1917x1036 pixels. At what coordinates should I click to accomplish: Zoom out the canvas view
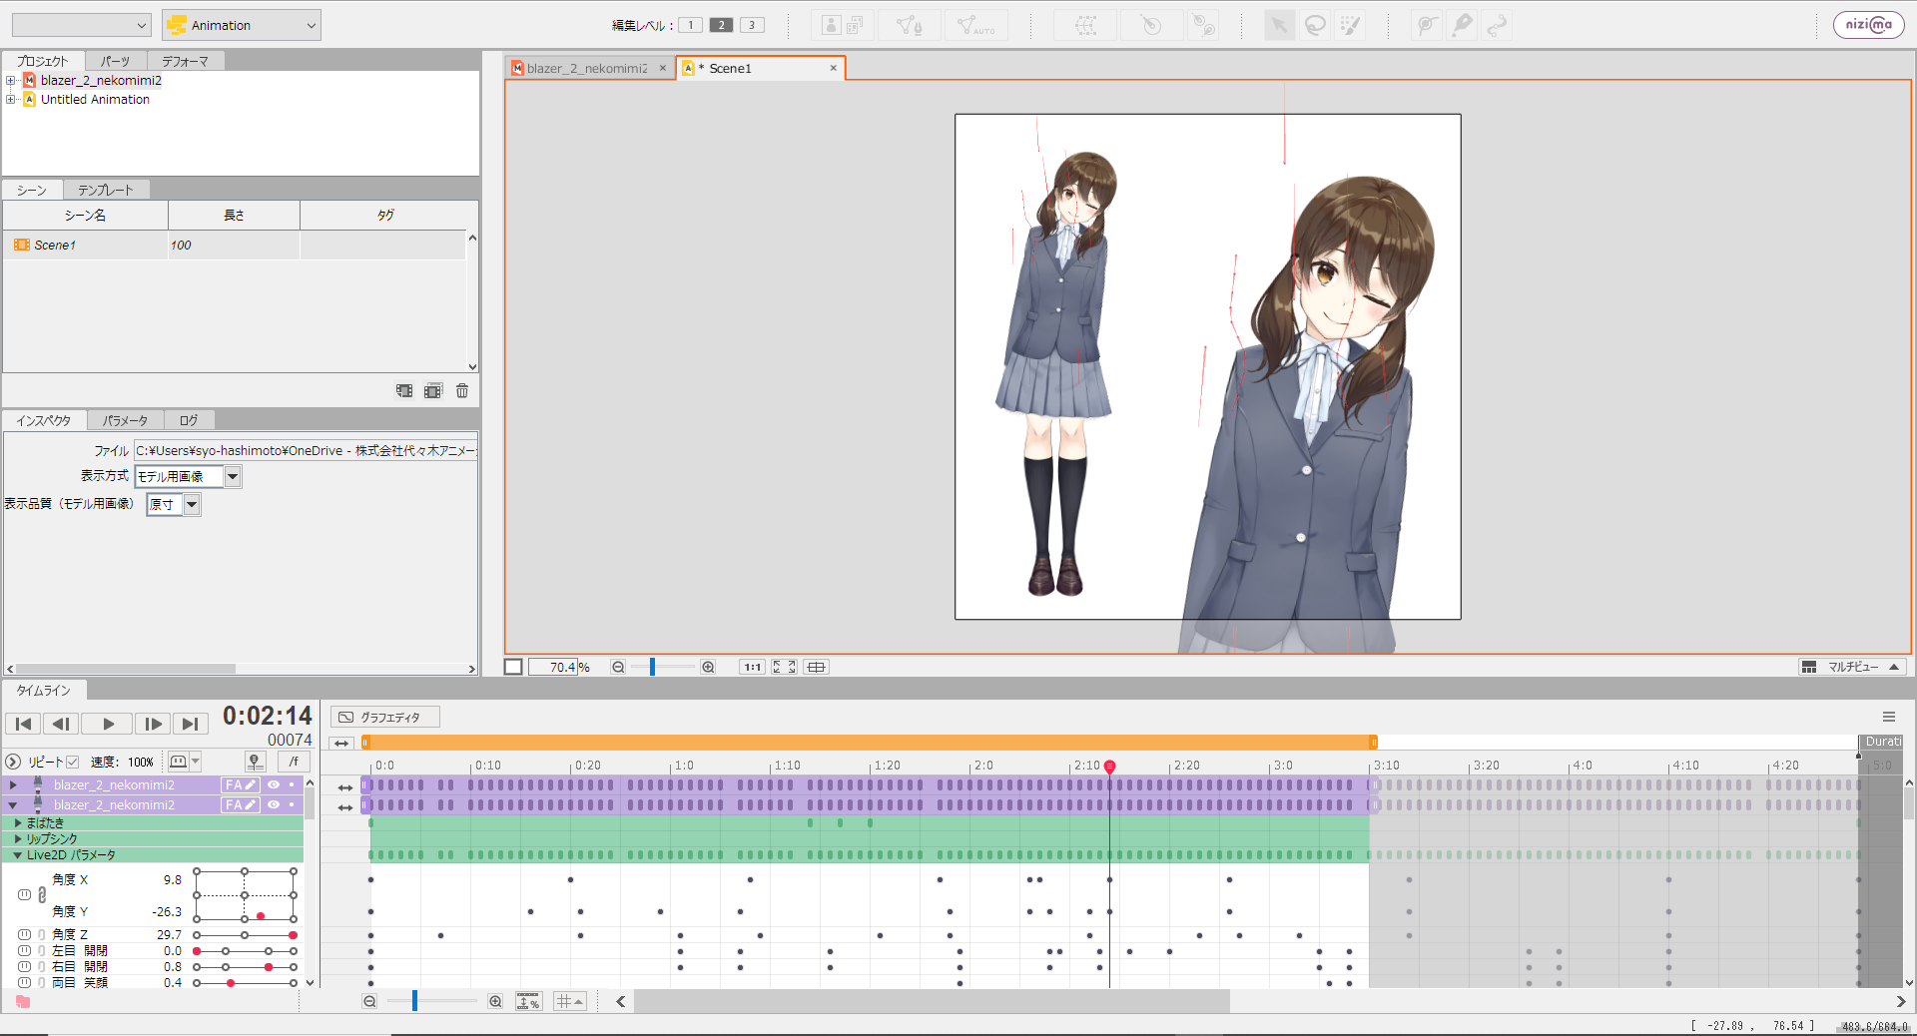click(x=618, y=667)
